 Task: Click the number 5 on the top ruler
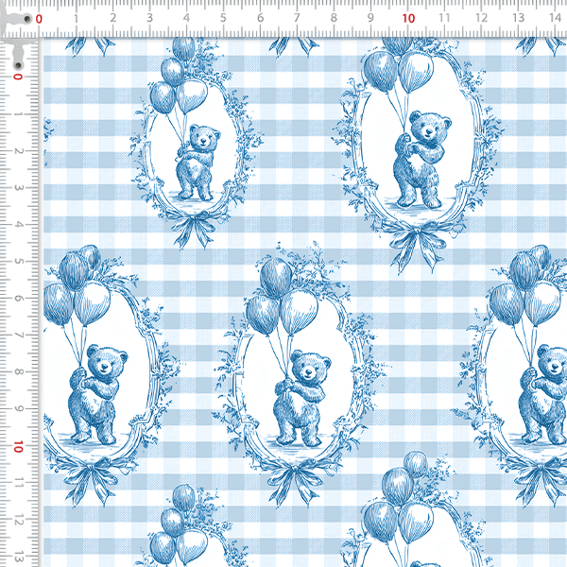(223, 17)
